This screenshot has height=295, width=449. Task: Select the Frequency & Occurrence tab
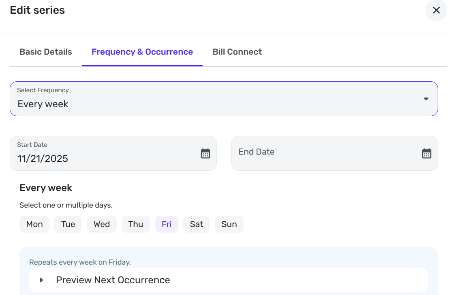(142, 52)
